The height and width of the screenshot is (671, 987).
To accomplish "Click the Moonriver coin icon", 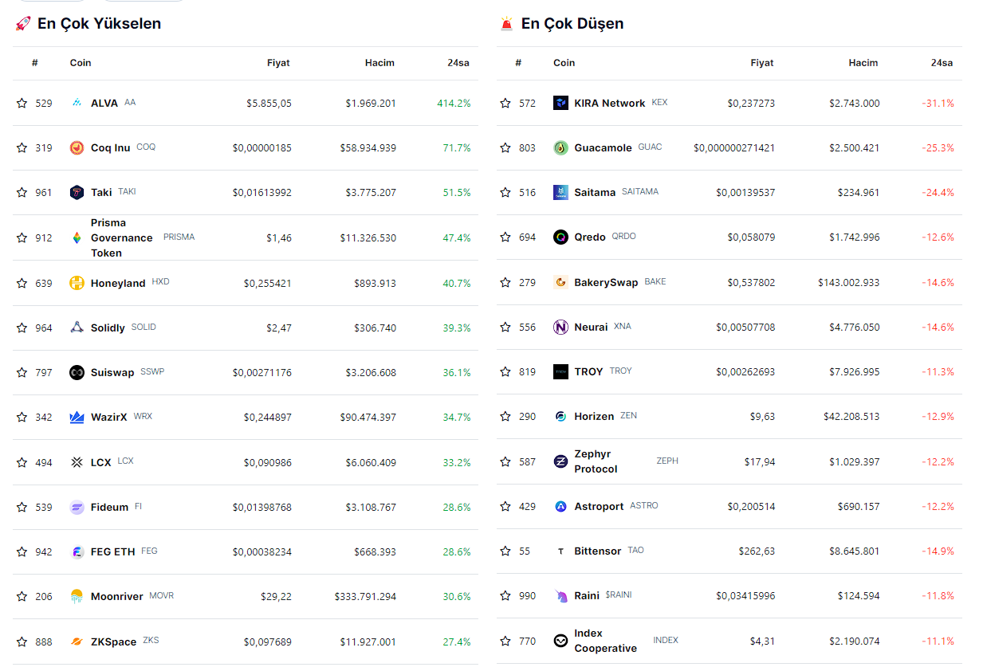I will (77, 596).
